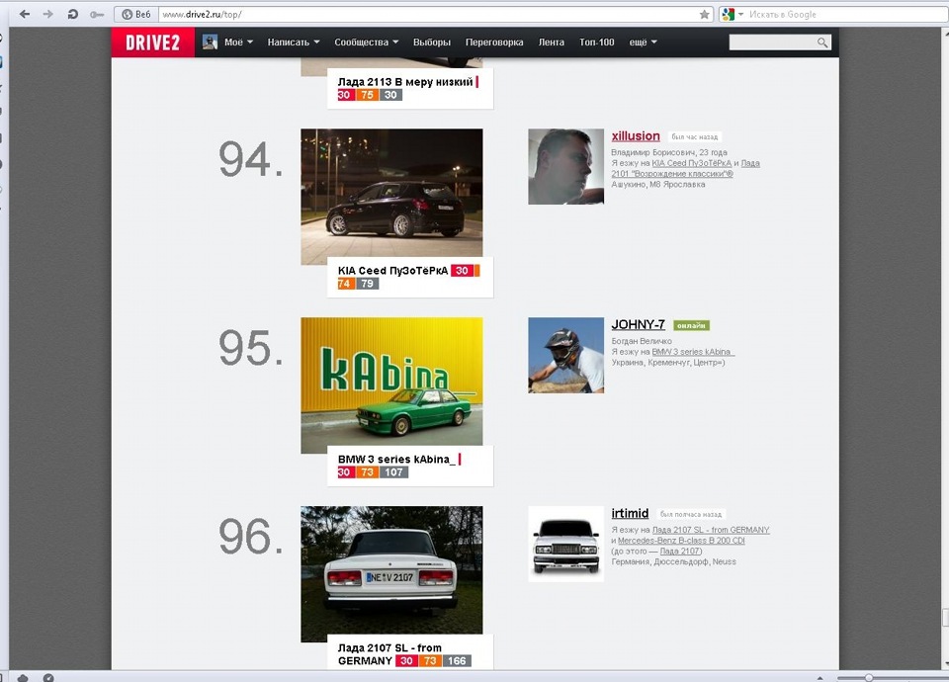Bookmark the page with the star icon
Screen dimensions: 949x682
[705, 15]
